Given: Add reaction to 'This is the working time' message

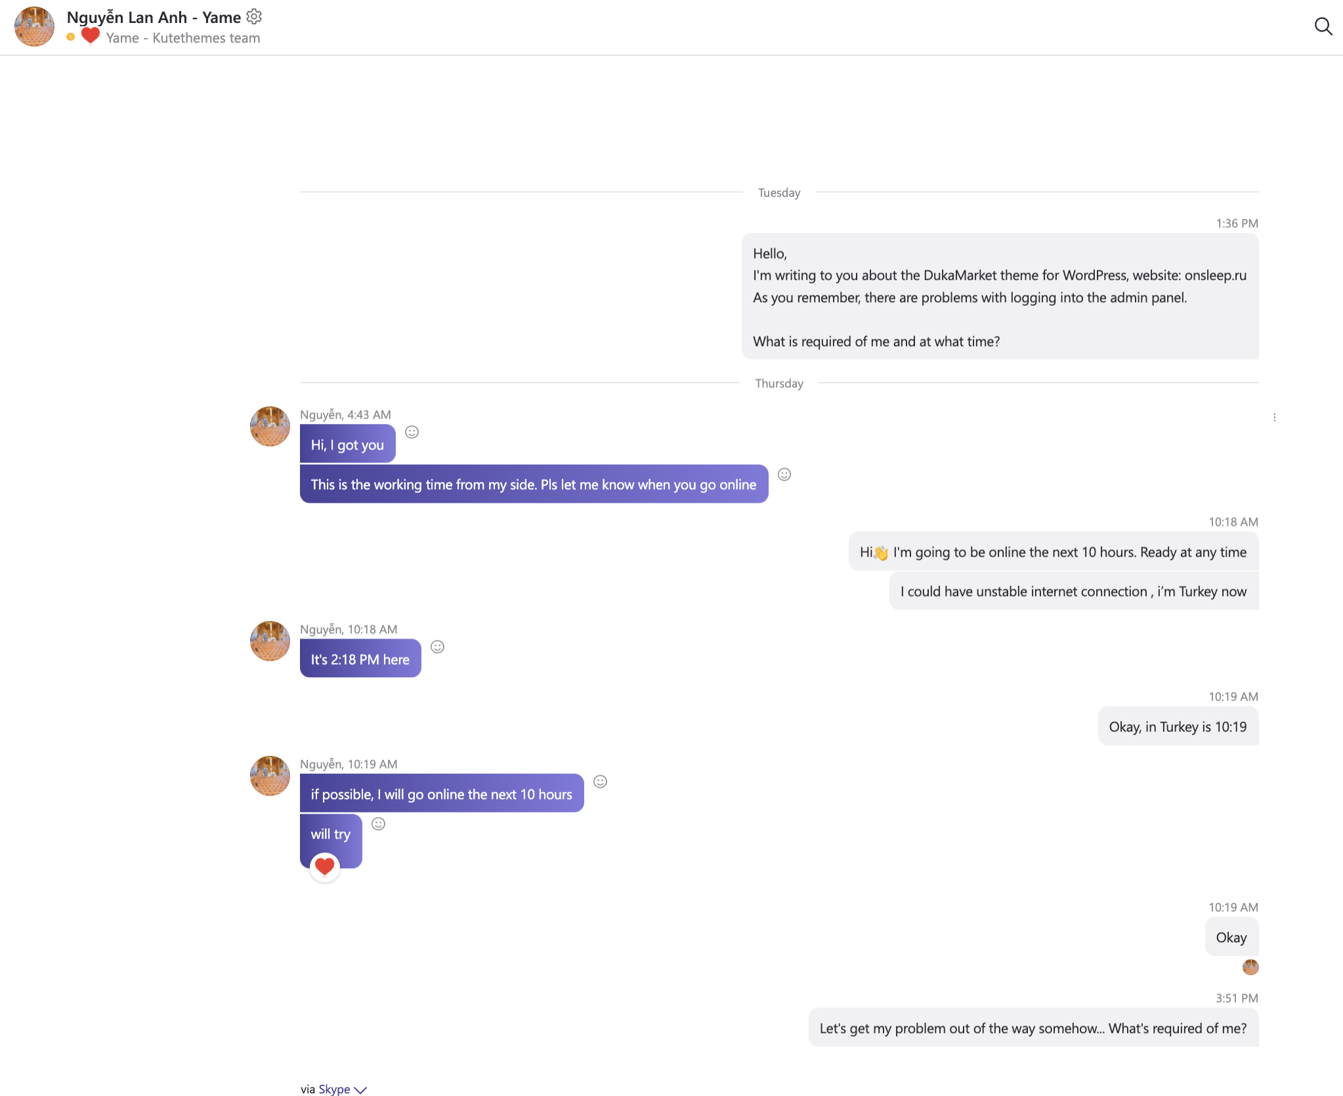Looking at the screenshot, I should pos(784,474).
